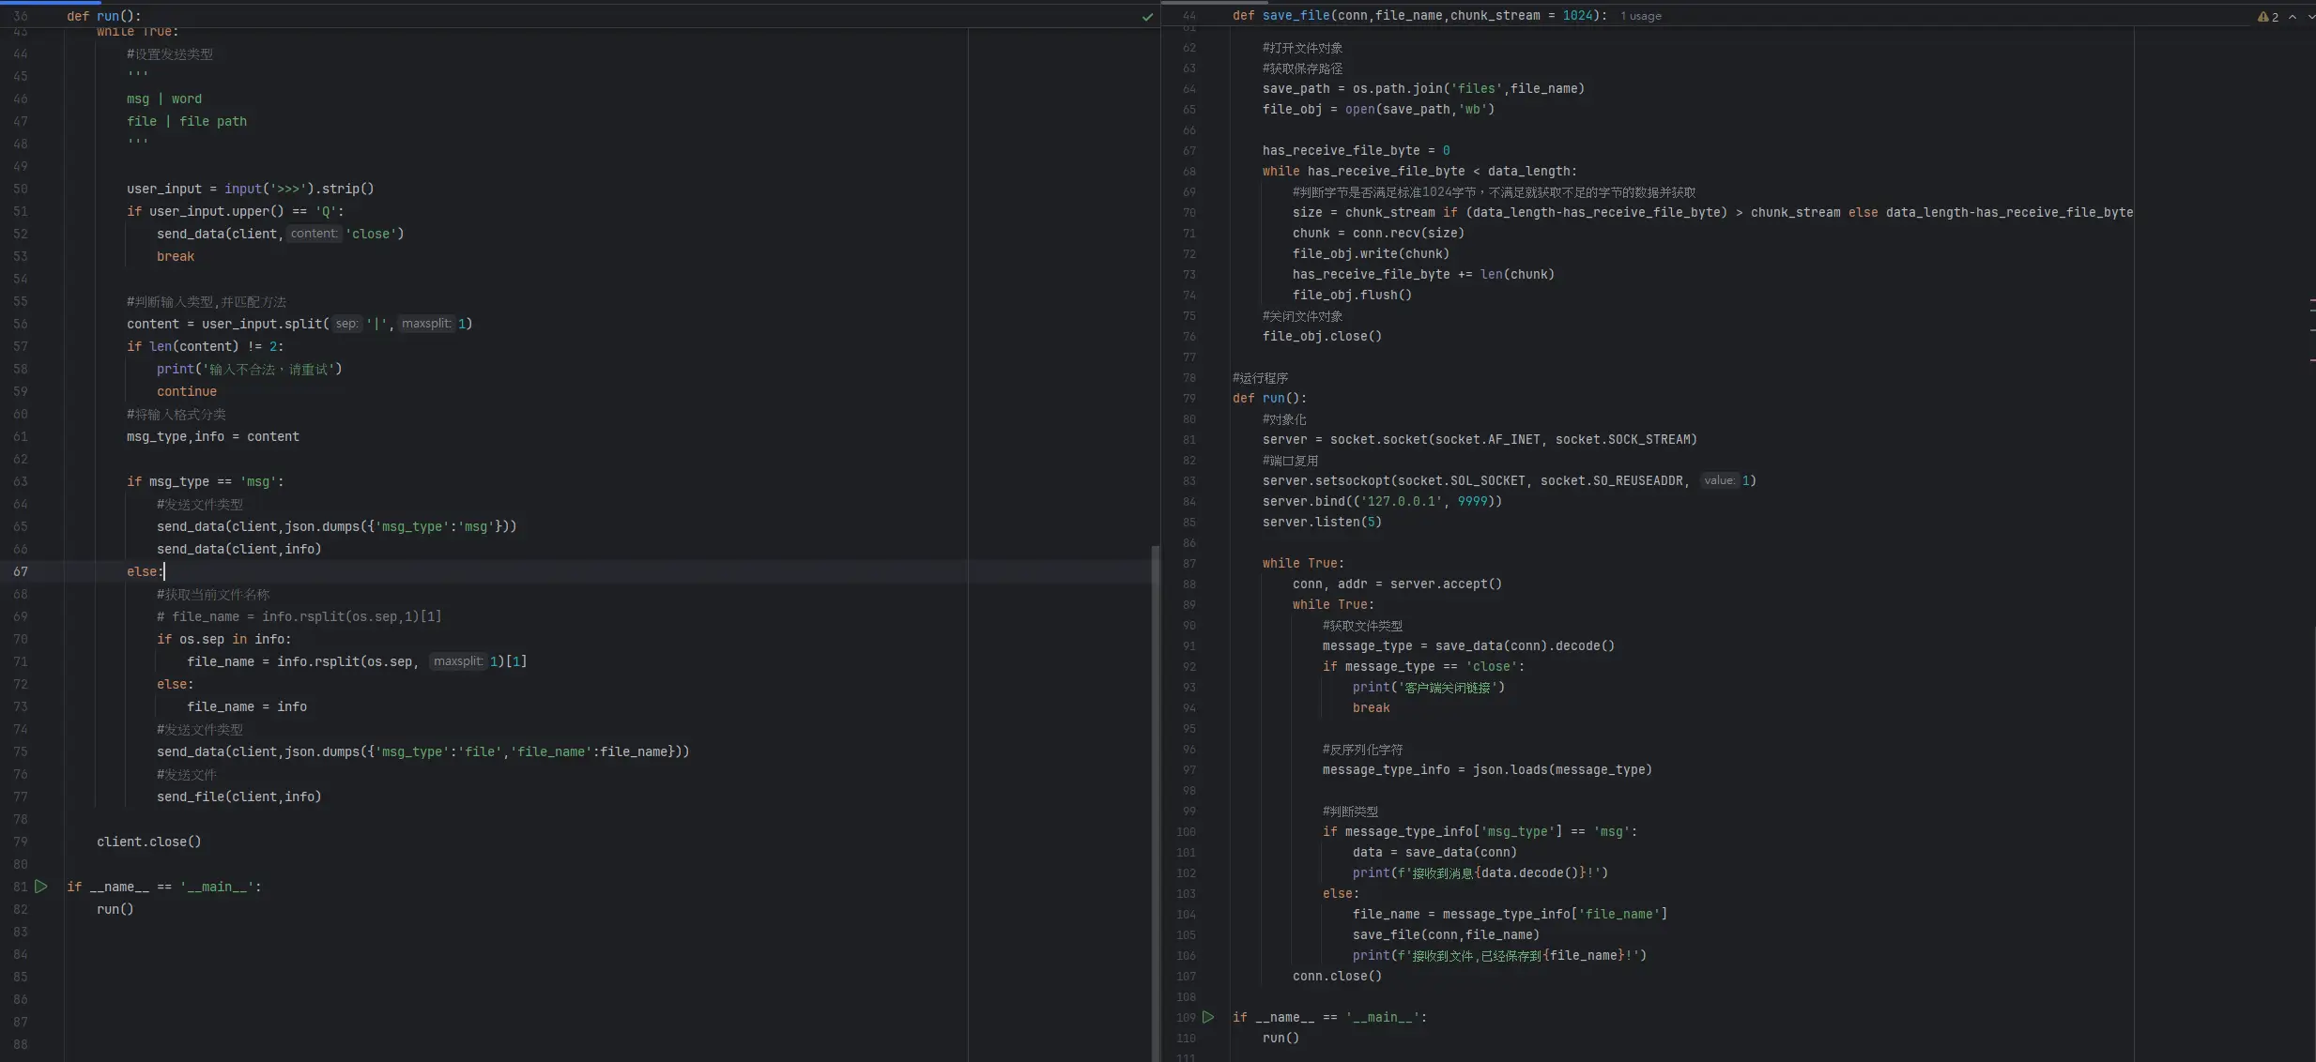The width and height of the screenshot is (2316, 1062).
Task: Click 'file_obj = open(save_path,'wb')' line
Action: [x=1378, y=109]
